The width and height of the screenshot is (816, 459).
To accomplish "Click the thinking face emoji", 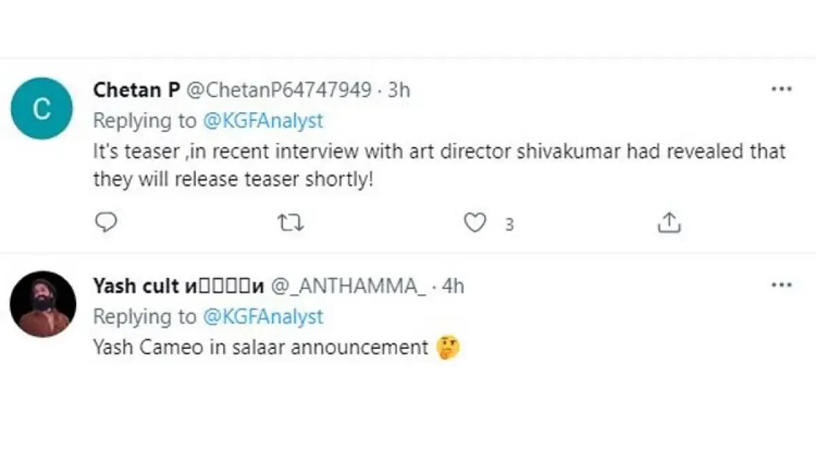I will (x=448, y=348).
